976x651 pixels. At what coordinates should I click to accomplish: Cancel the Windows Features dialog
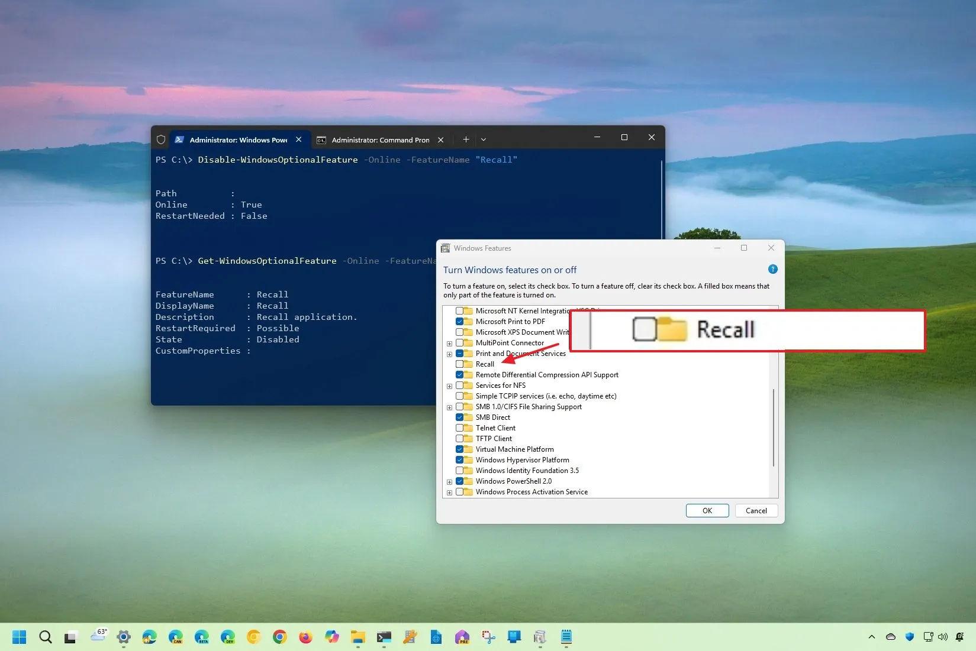coord(756,510)
